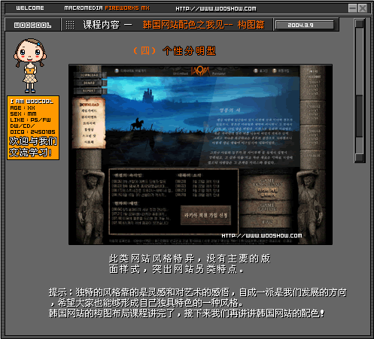This screenshot has width=374, height=339.
Task: Click the GAME DOWNLOAD stone button
Action: [x=267, y=187]
